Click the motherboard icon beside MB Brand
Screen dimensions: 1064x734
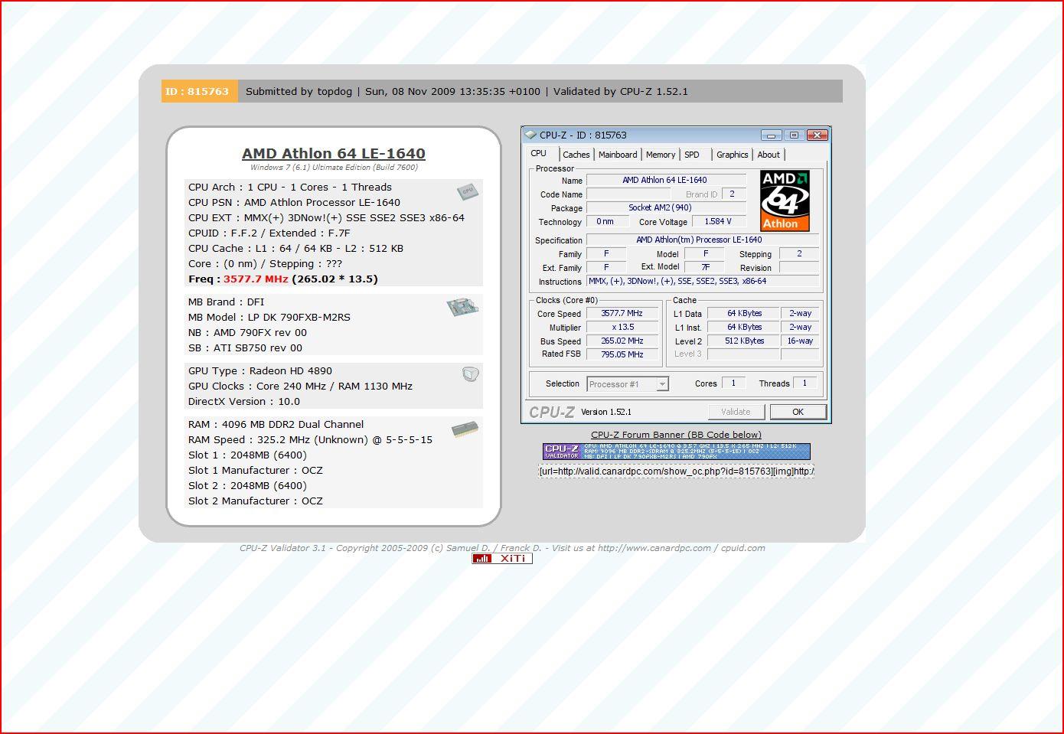[x=462, y=308]
